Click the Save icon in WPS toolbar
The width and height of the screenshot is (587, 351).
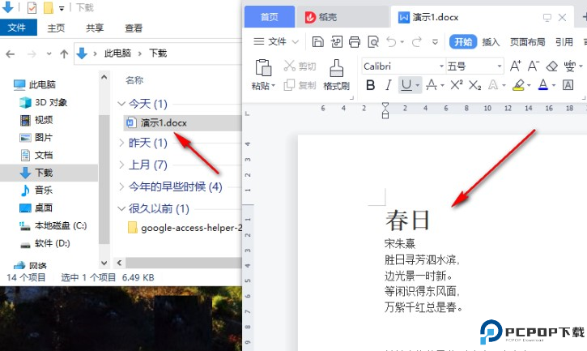(x=317, y=41)
